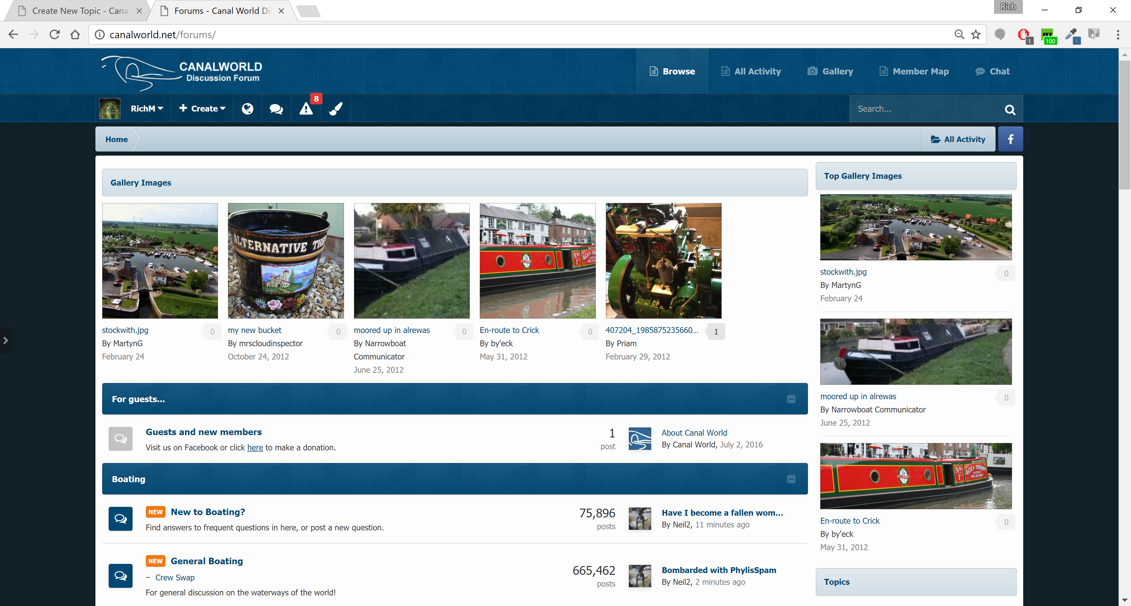Click the General Boating forum icon
This screenshot has height=606, width=1131.
click(120, 575)
